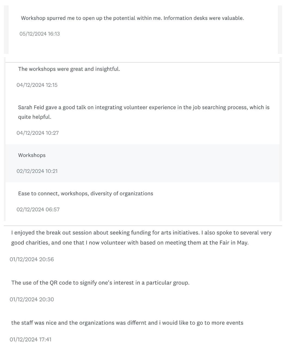The width and height of the screenshot is (287, 357).
Task: Click the top panel's right scrollbar strip
Action: tap(280, 29)
